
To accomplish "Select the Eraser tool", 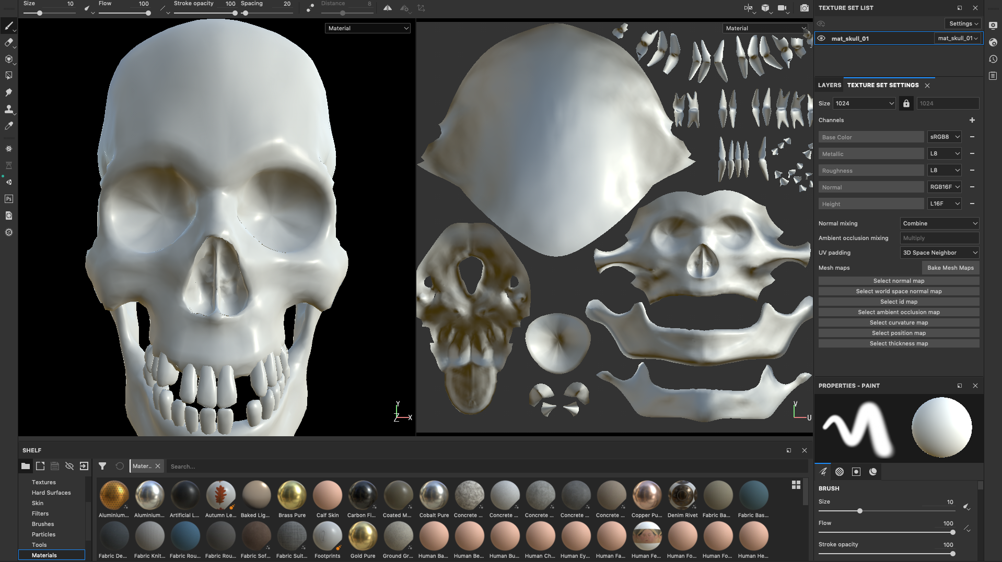I will pos(8,42).
